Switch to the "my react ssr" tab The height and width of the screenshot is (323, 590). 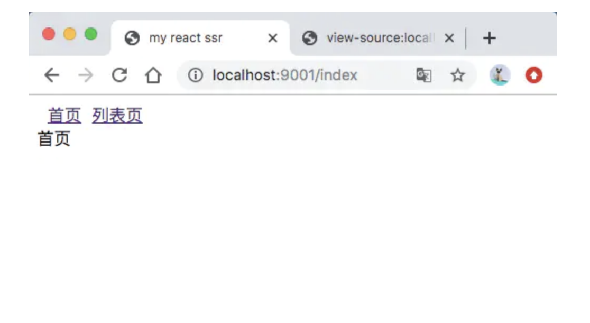(186, 38)
